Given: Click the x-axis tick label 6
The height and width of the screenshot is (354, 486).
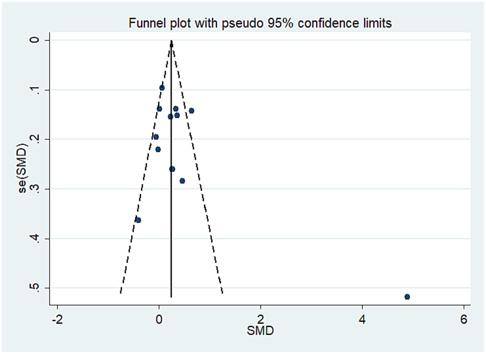Looking at the screenshot, I should tap(464, 320).
